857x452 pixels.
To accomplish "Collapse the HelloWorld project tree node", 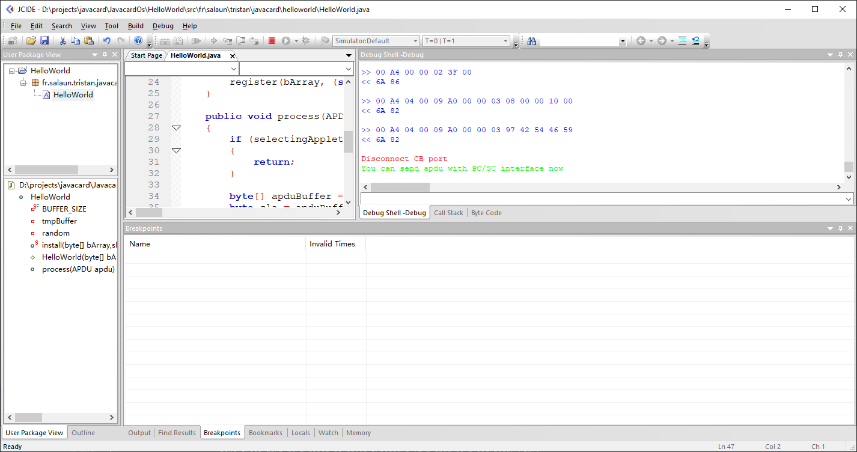I will pyautogui.click(x=12, y=70).
